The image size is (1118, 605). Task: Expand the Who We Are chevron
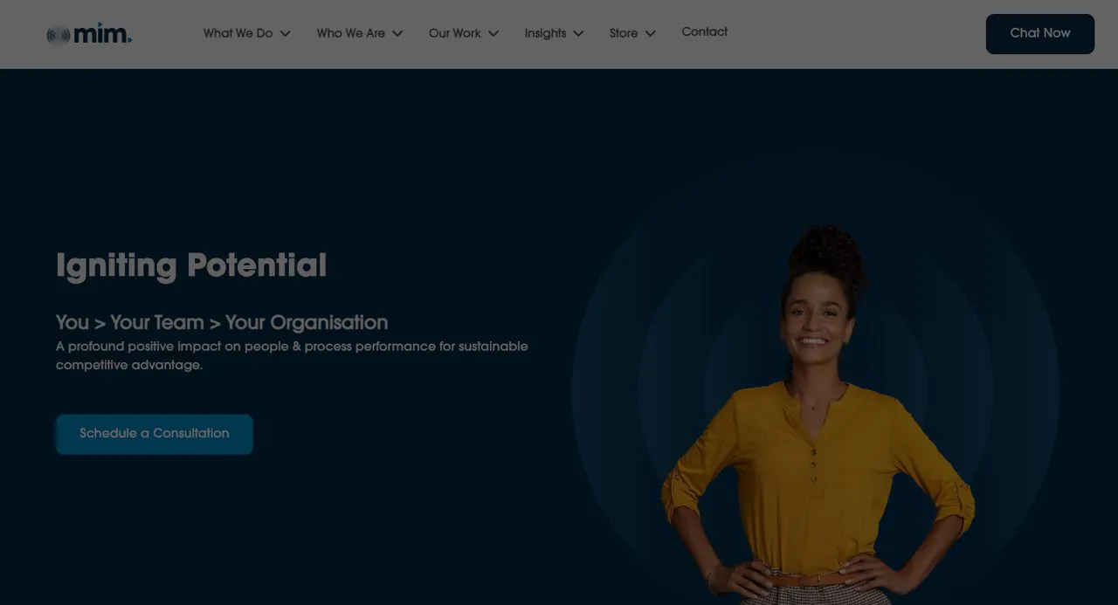[x=397, y=34]
